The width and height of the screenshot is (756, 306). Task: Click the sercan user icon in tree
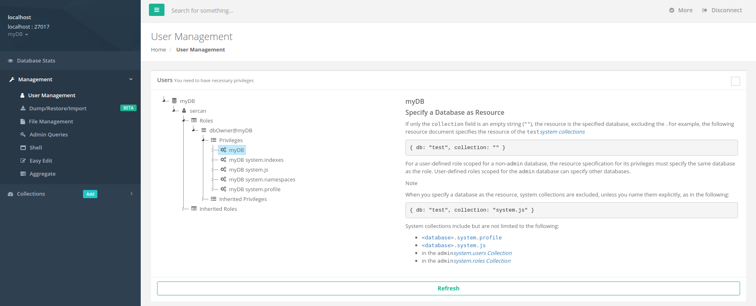click(184, 111)
